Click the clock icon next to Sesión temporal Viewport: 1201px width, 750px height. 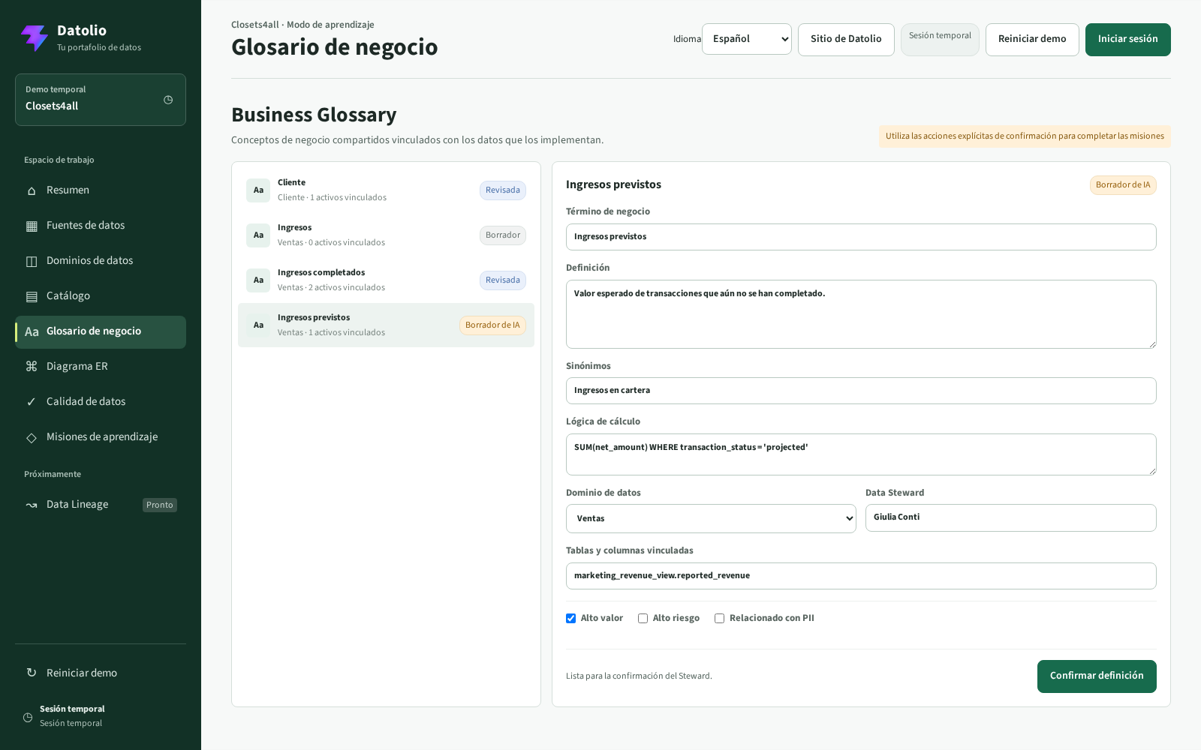28,717
